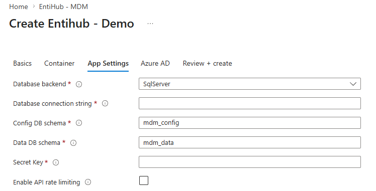Select the App Settings tab
The image size is (376, 191).
(x=108, y=63)
